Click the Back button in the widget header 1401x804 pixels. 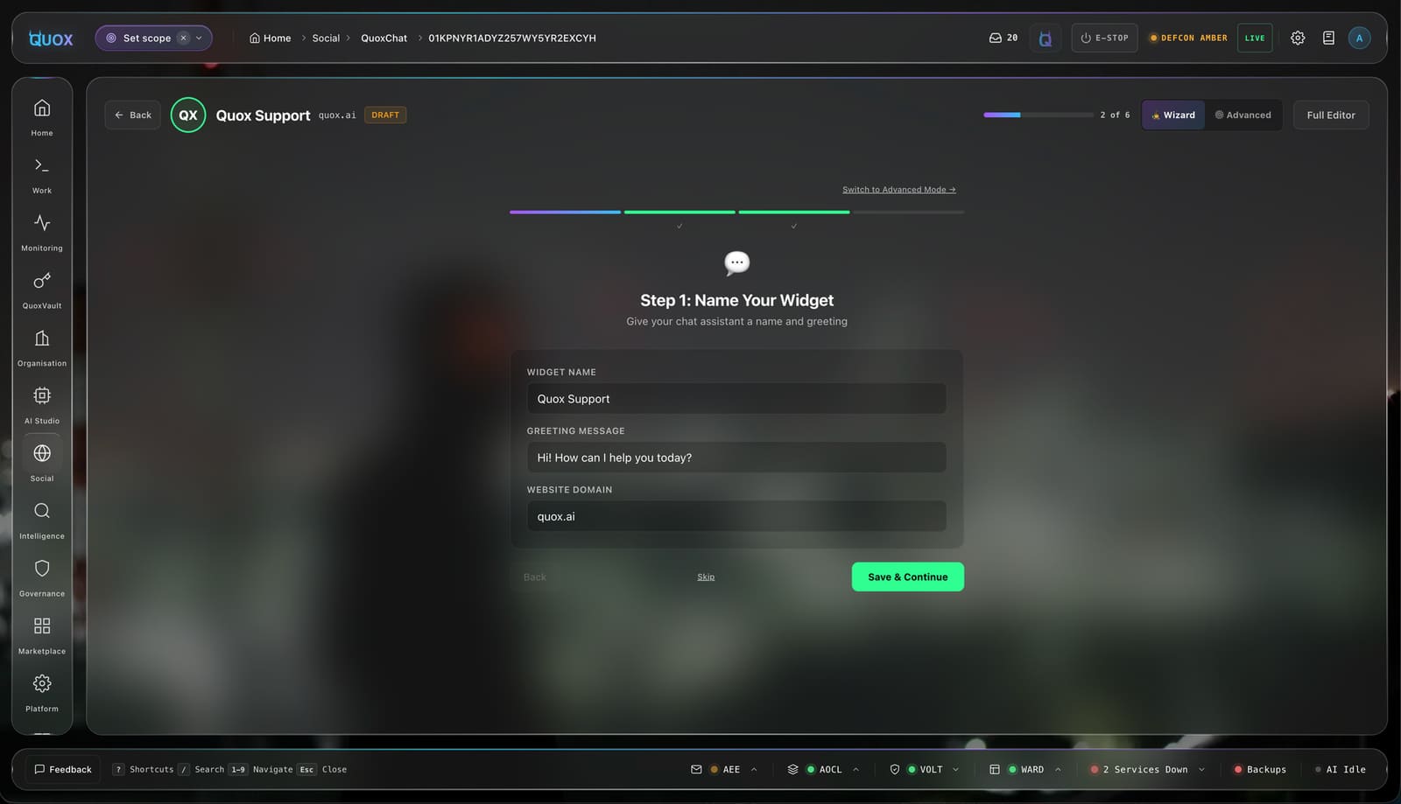click(133, 115)
